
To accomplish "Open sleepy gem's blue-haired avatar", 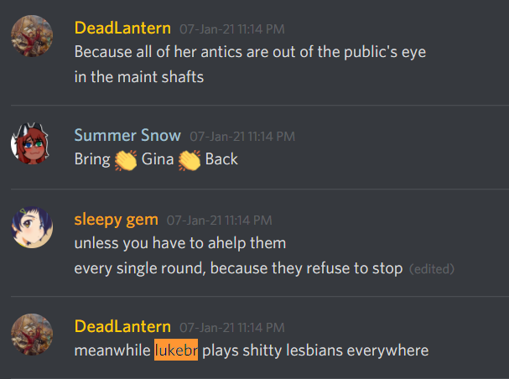I will (32, 227).
